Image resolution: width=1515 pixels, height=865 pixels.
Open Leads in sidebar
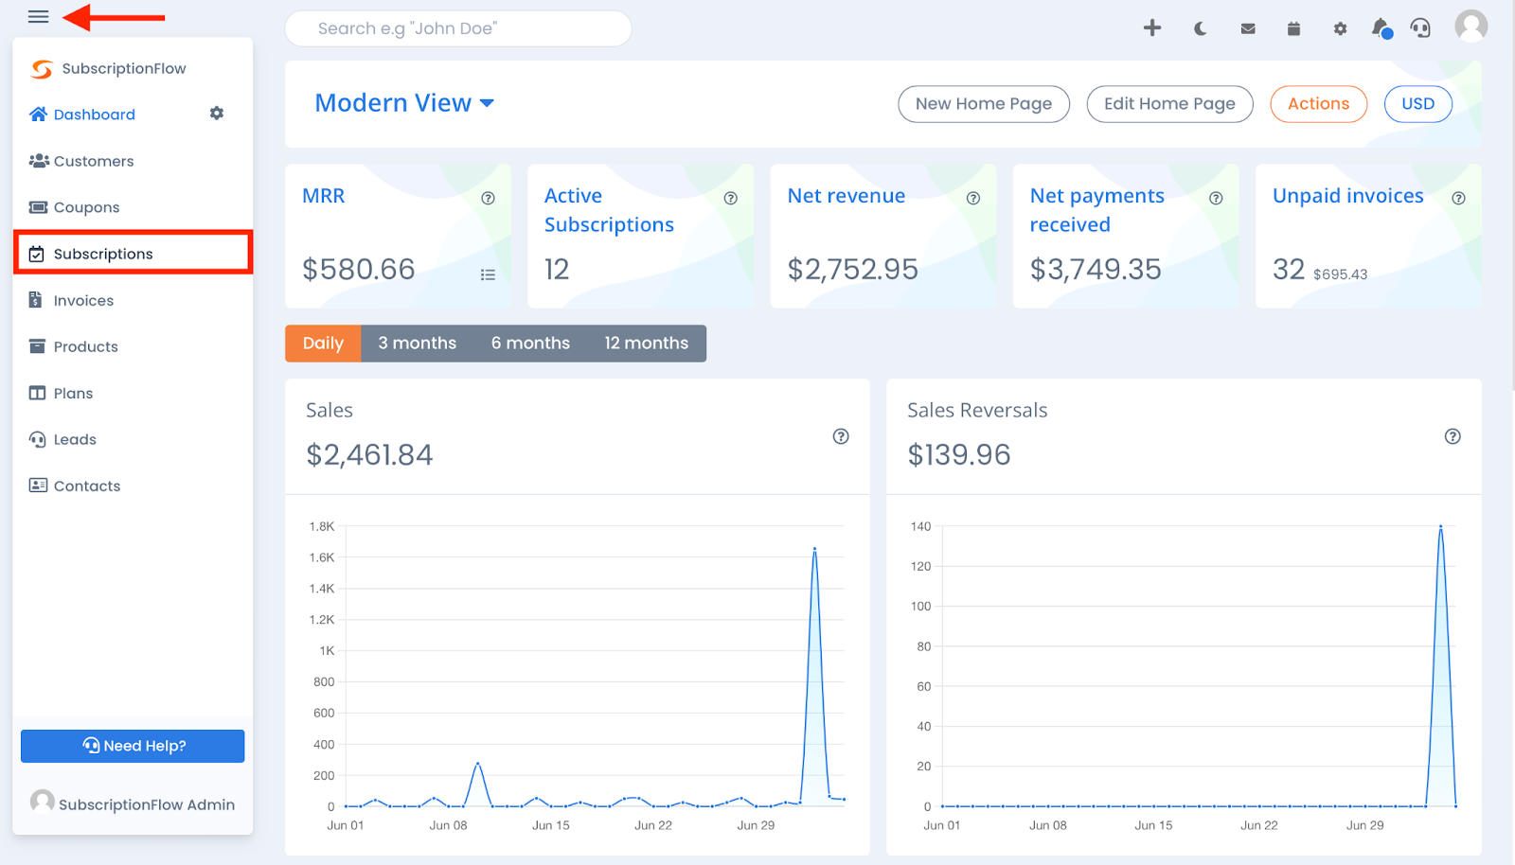coord(62,439)
